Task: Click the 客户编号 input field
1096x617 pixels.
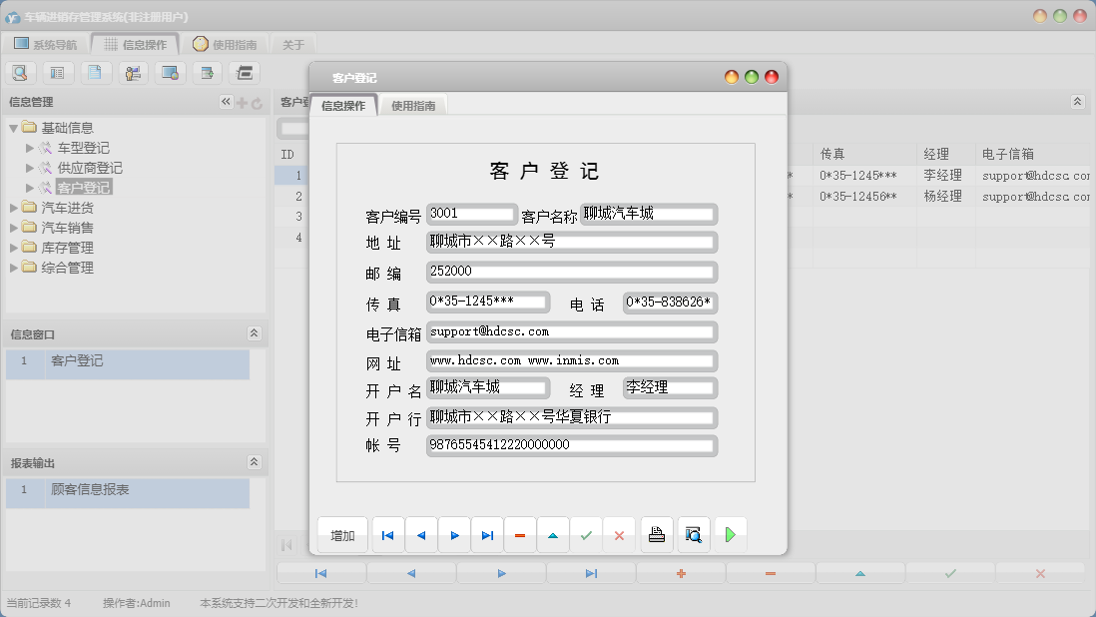Action: click(471, 214)
